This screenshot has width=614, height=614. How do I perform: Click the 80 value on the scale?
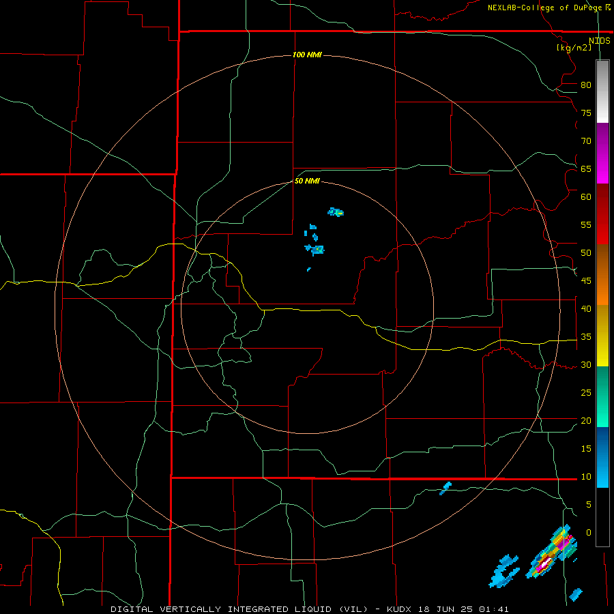586,85
